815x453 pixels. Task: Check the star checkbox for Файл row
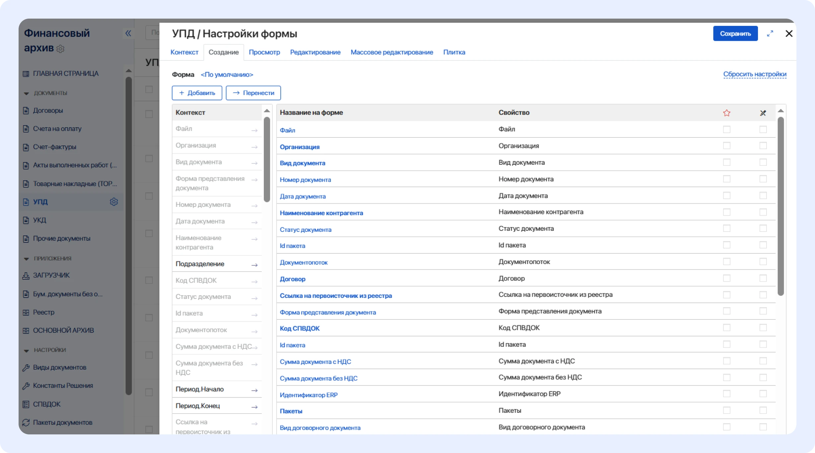[727, 130]
